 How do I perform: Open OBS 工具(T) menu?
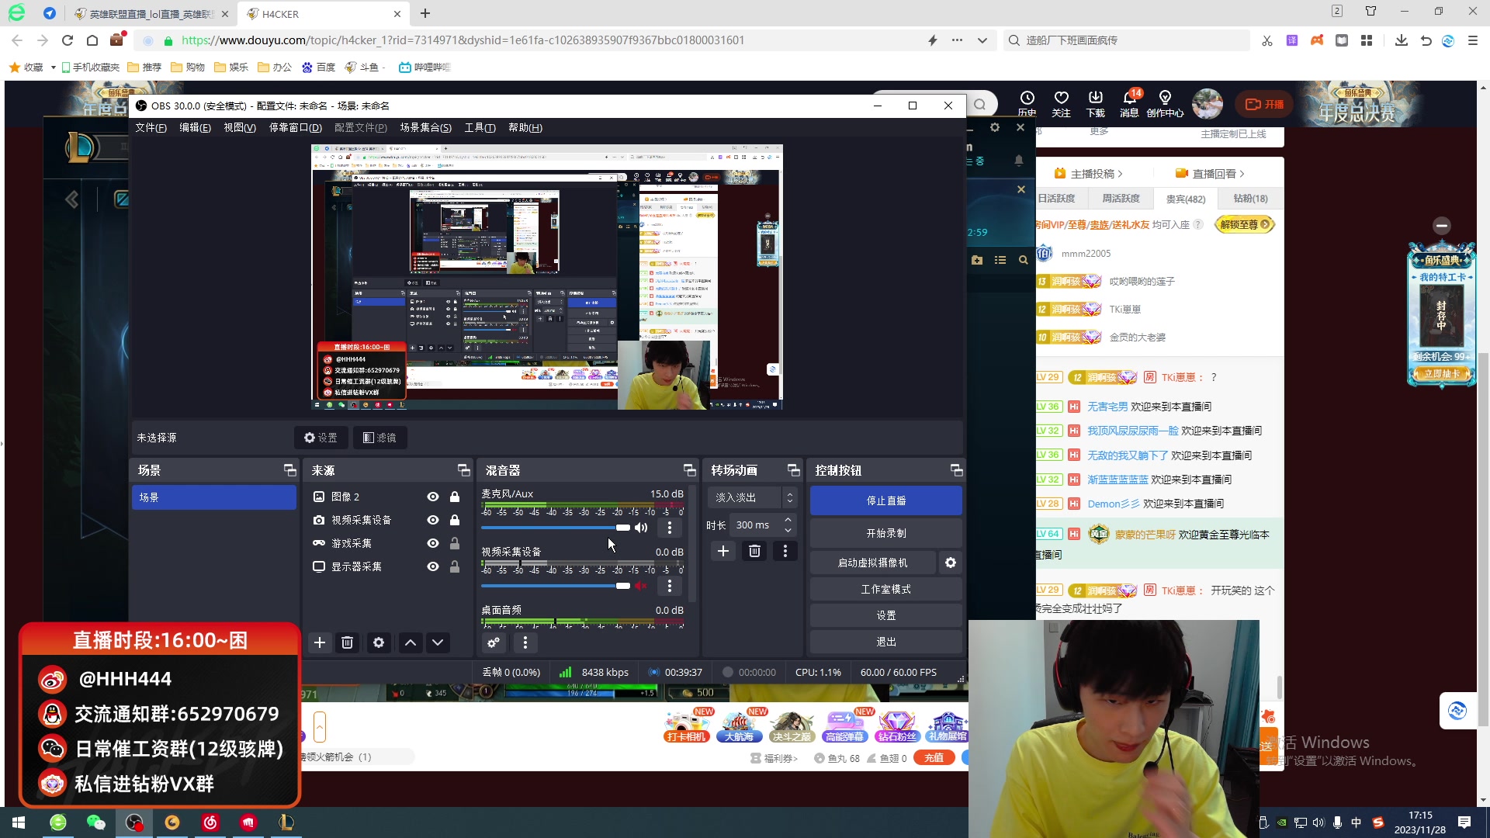(x=480, y=128)
